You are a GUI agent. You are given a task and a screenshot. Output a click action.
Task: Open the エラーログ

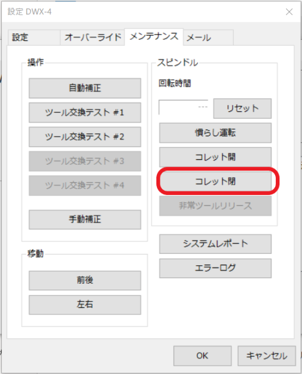click(x=215, y=268)
